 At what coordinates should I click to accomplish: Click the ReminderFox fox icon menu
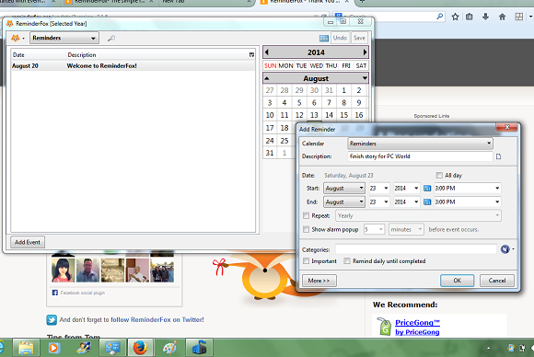point(17,38)
